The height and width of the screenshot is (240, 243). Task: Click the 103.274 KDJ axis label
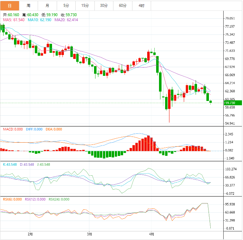[x=231, y=169]
